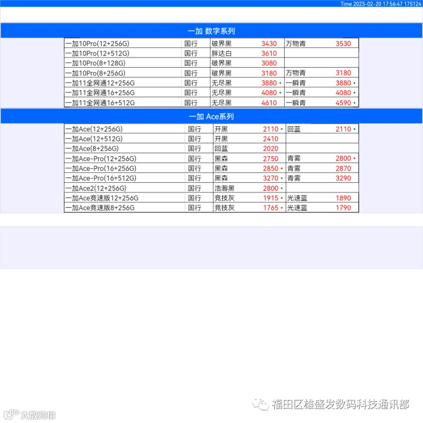The height and width of the screenshot is (423, 423).
Task: Select price 2020 for Ace 8+256G
Action: pyautogui.click(x=271, y=149)
